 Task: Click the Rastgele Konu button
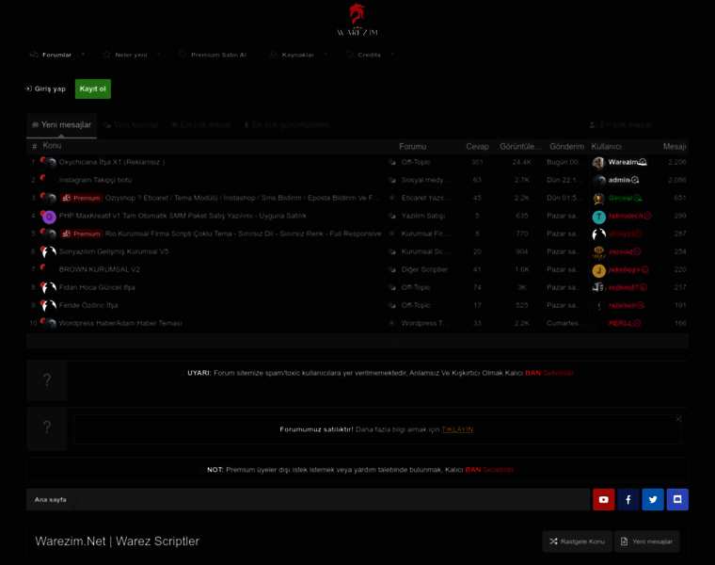[x=577, y=541]
